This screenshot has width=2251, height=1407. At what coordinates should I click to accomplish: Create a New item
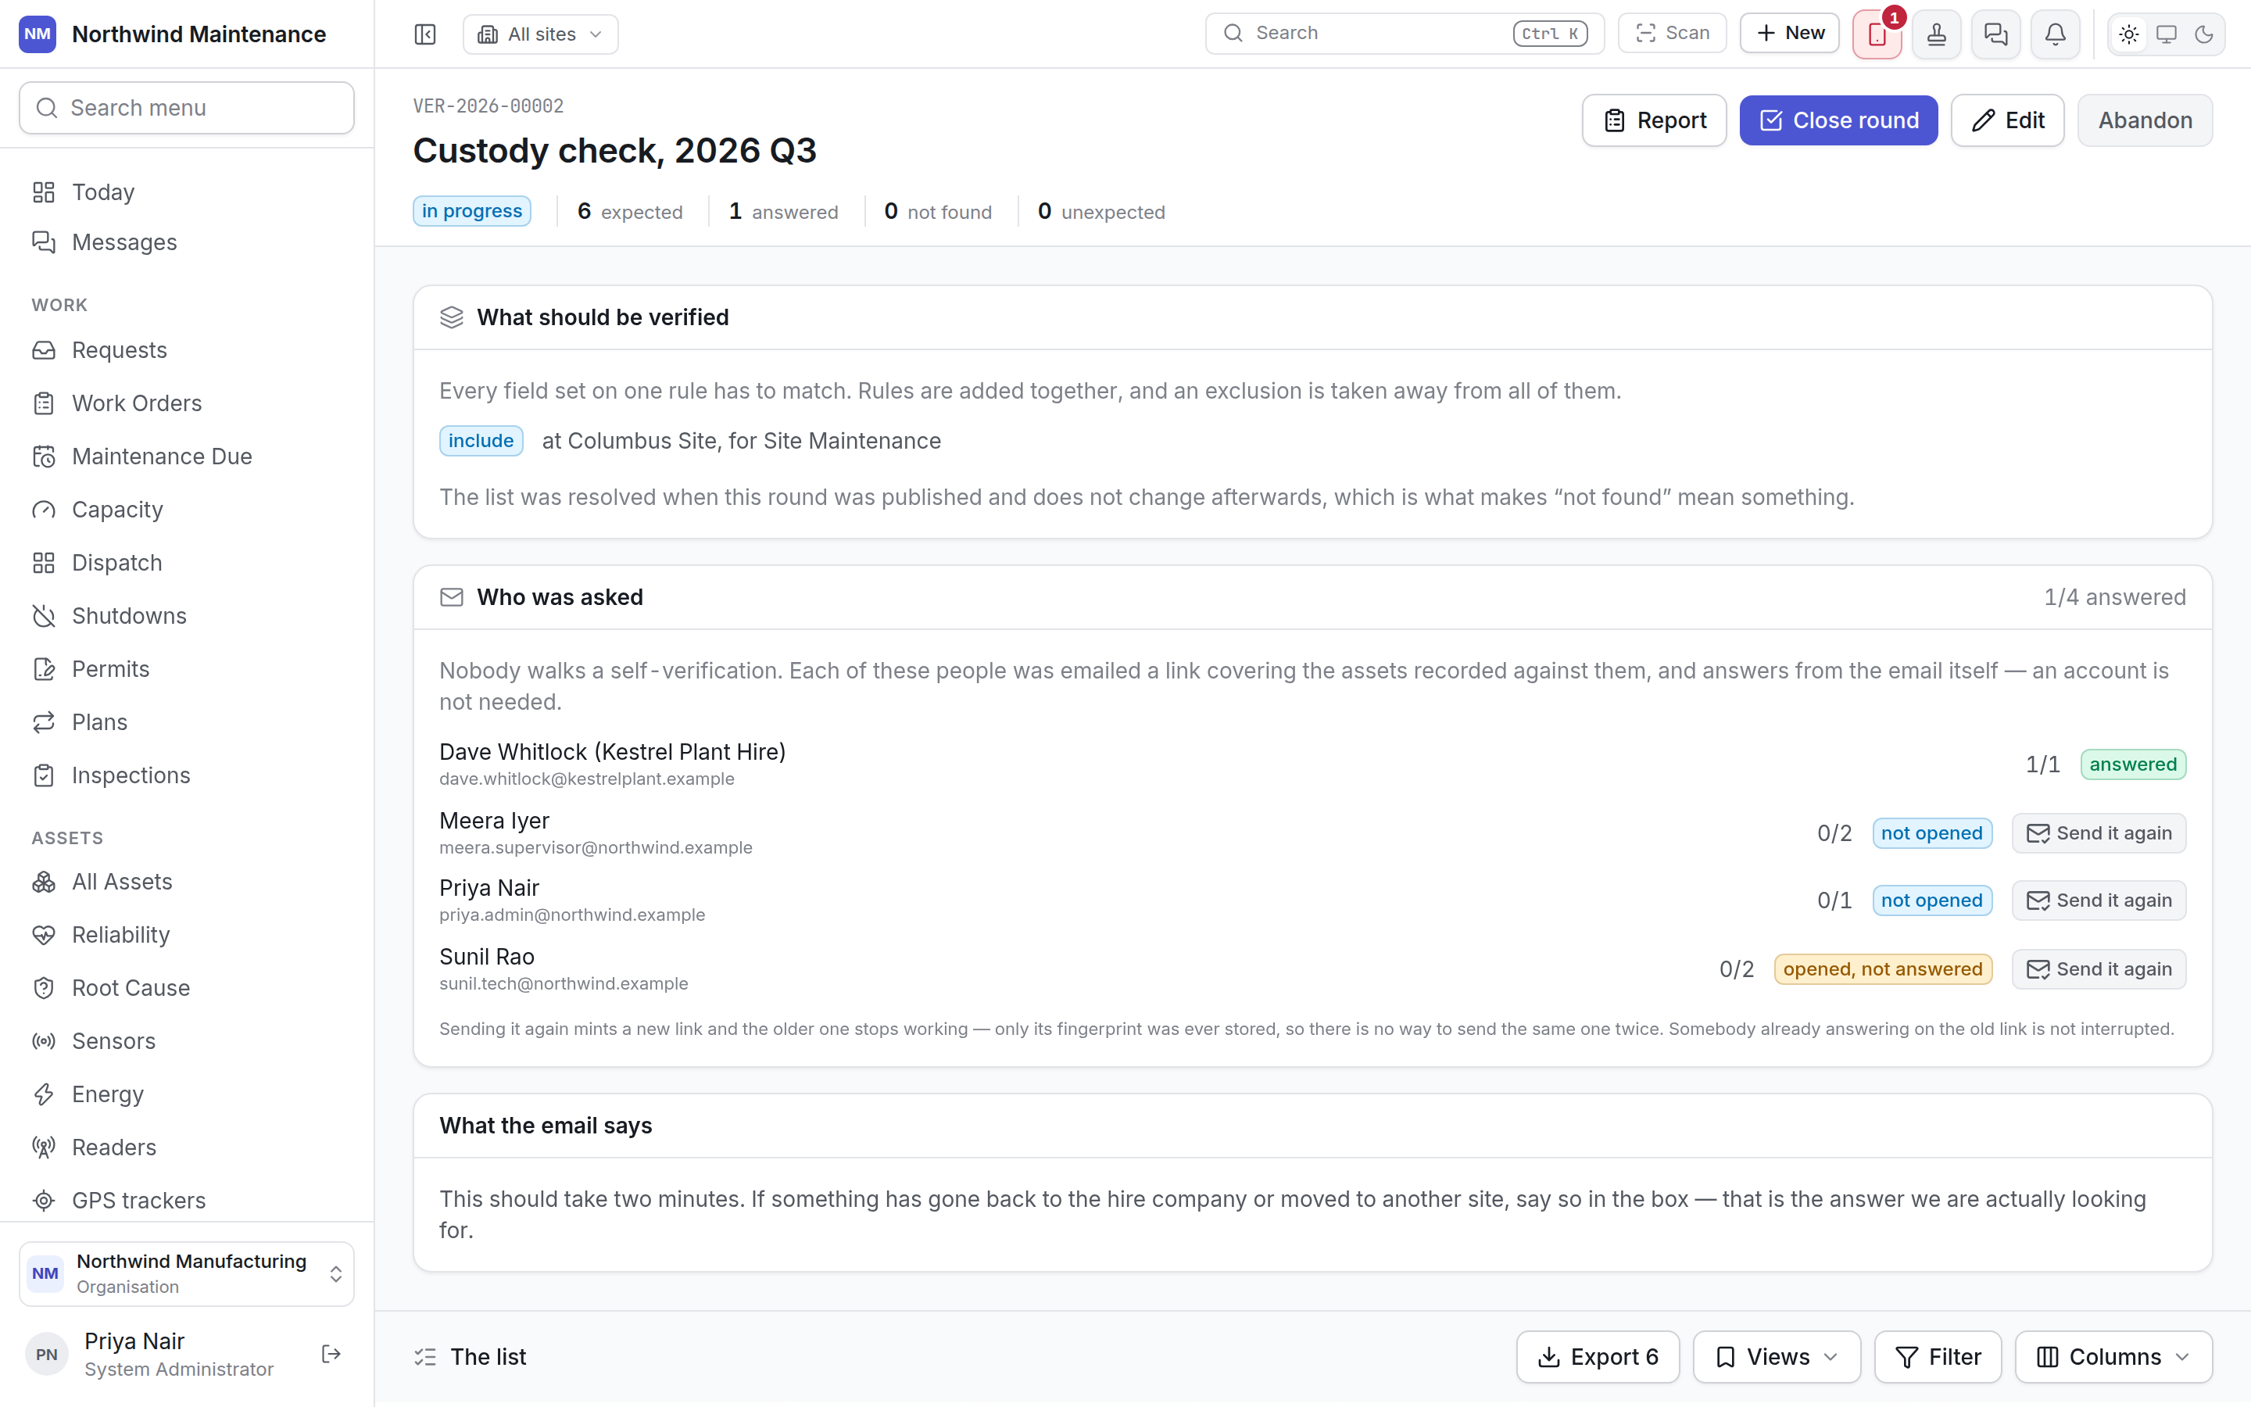coord(1790,33)
